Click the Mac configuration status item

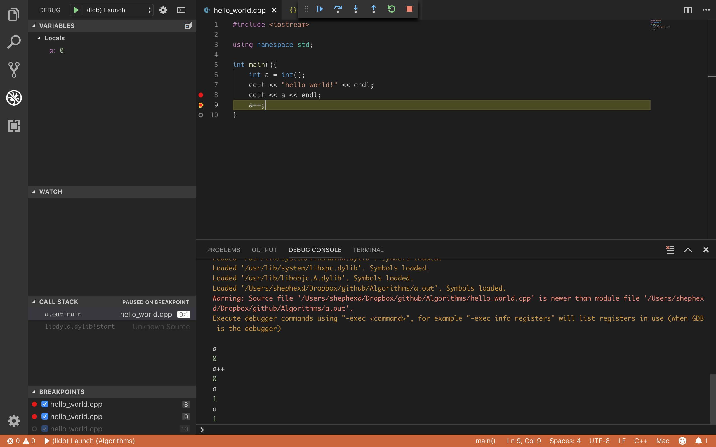[x=663, y=441]
